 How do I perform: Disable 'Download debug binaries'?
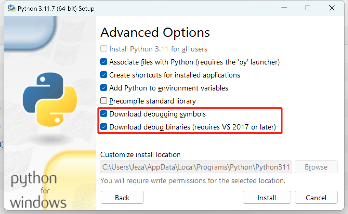click(x=103, y=127)
